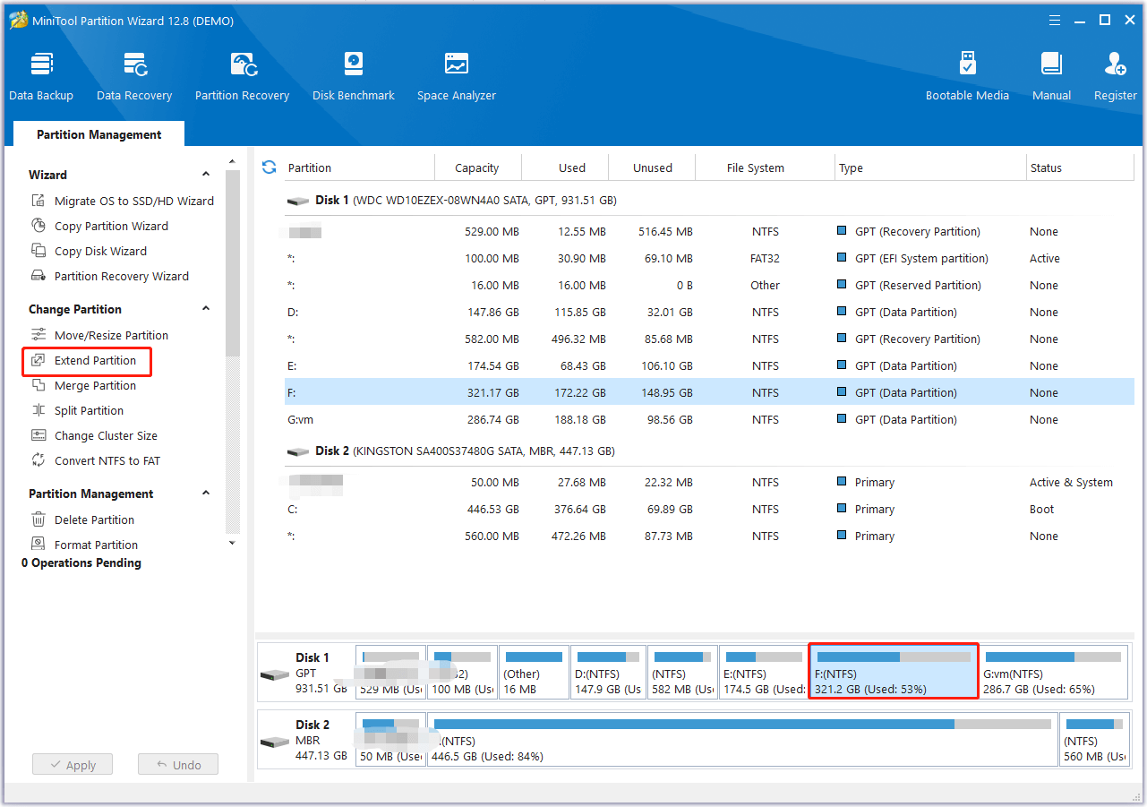This screenshot has height=807, width=1147.
Task: Select the 100.00 MB EFI System partition row
Action: pyautogui.click(x=709, y=258)
